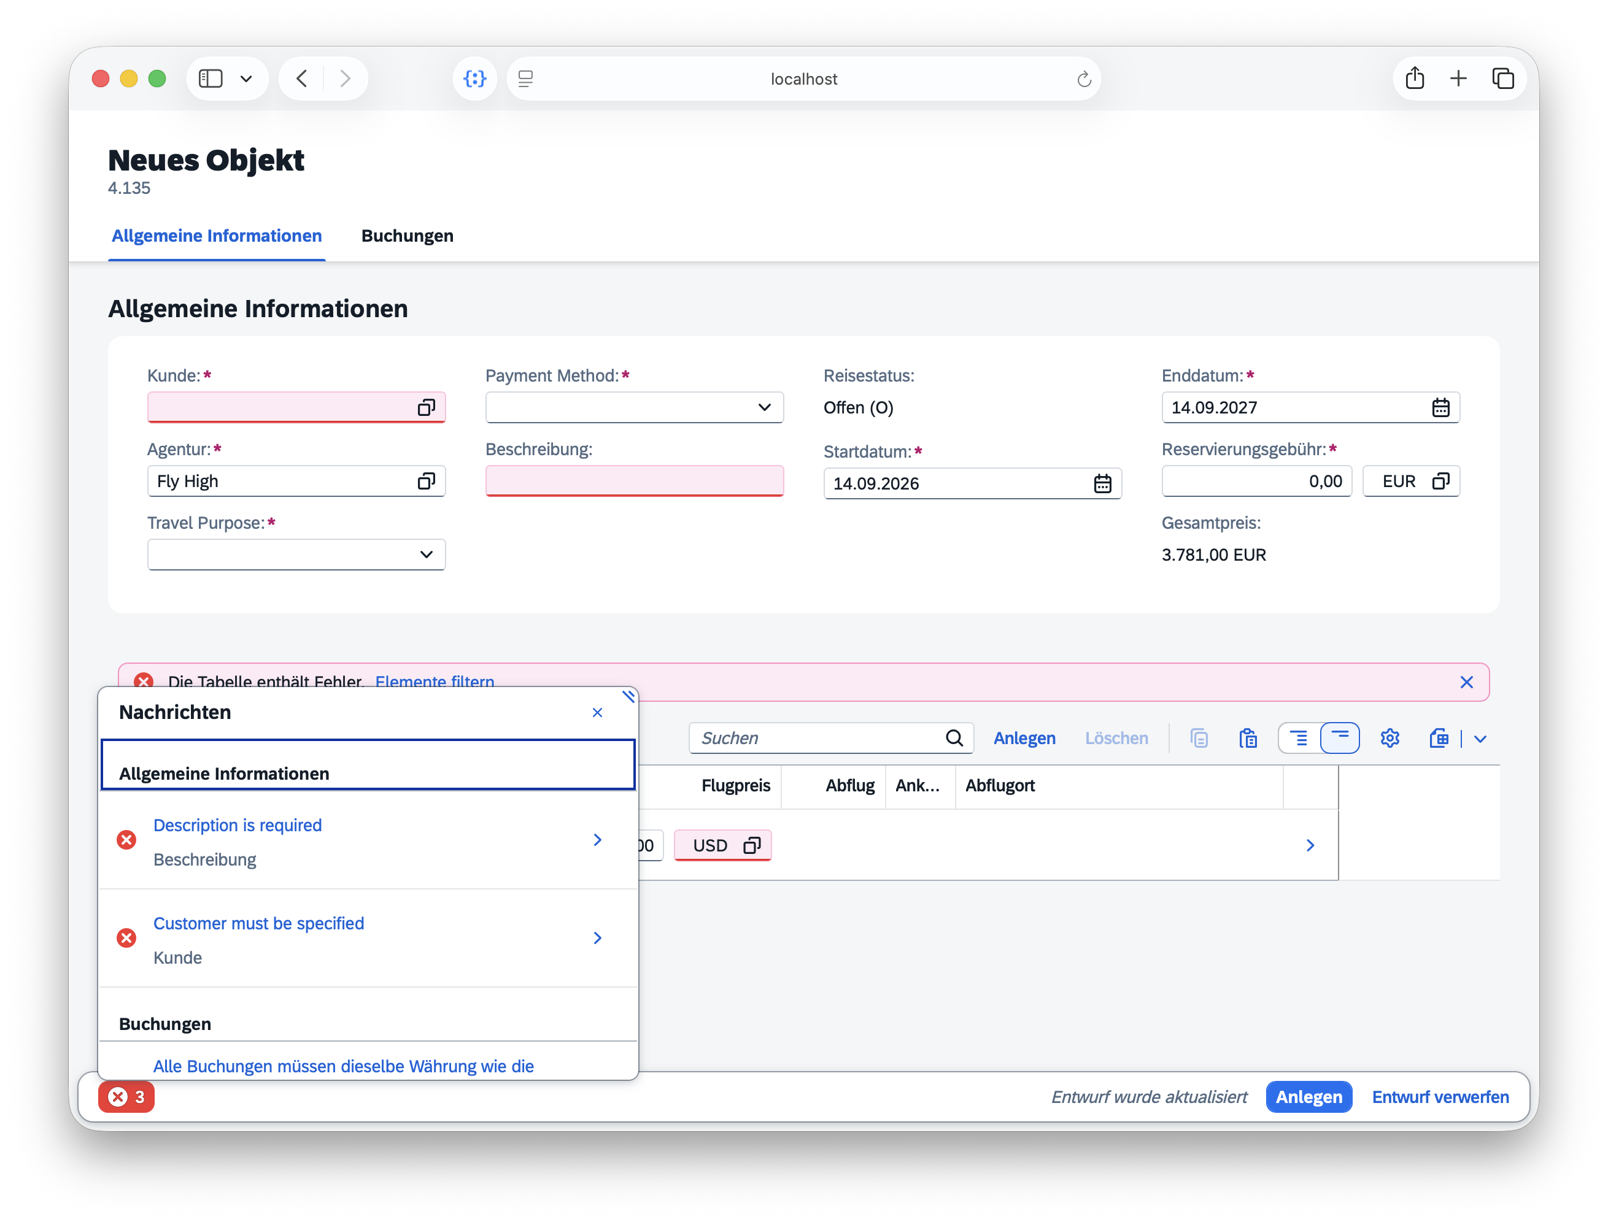Click the developer braces extension icon
Image resolution: width=1608 pixels, height=1222 pixels.
[474, 78]
